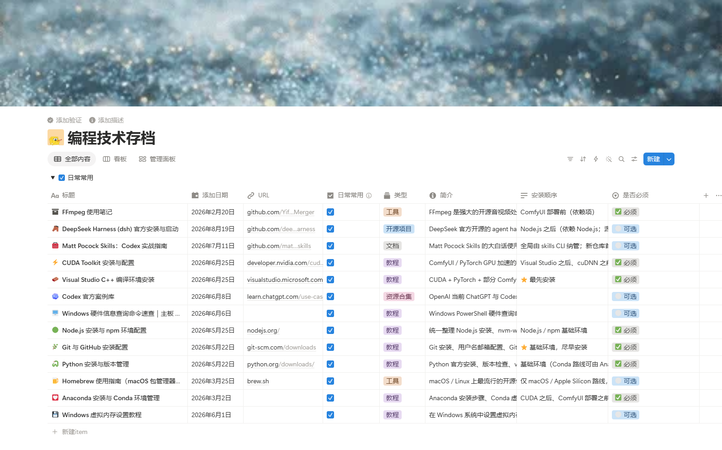Open the view settings sliders icon
Screen dimensions: 722x450
tap(634, 159)
